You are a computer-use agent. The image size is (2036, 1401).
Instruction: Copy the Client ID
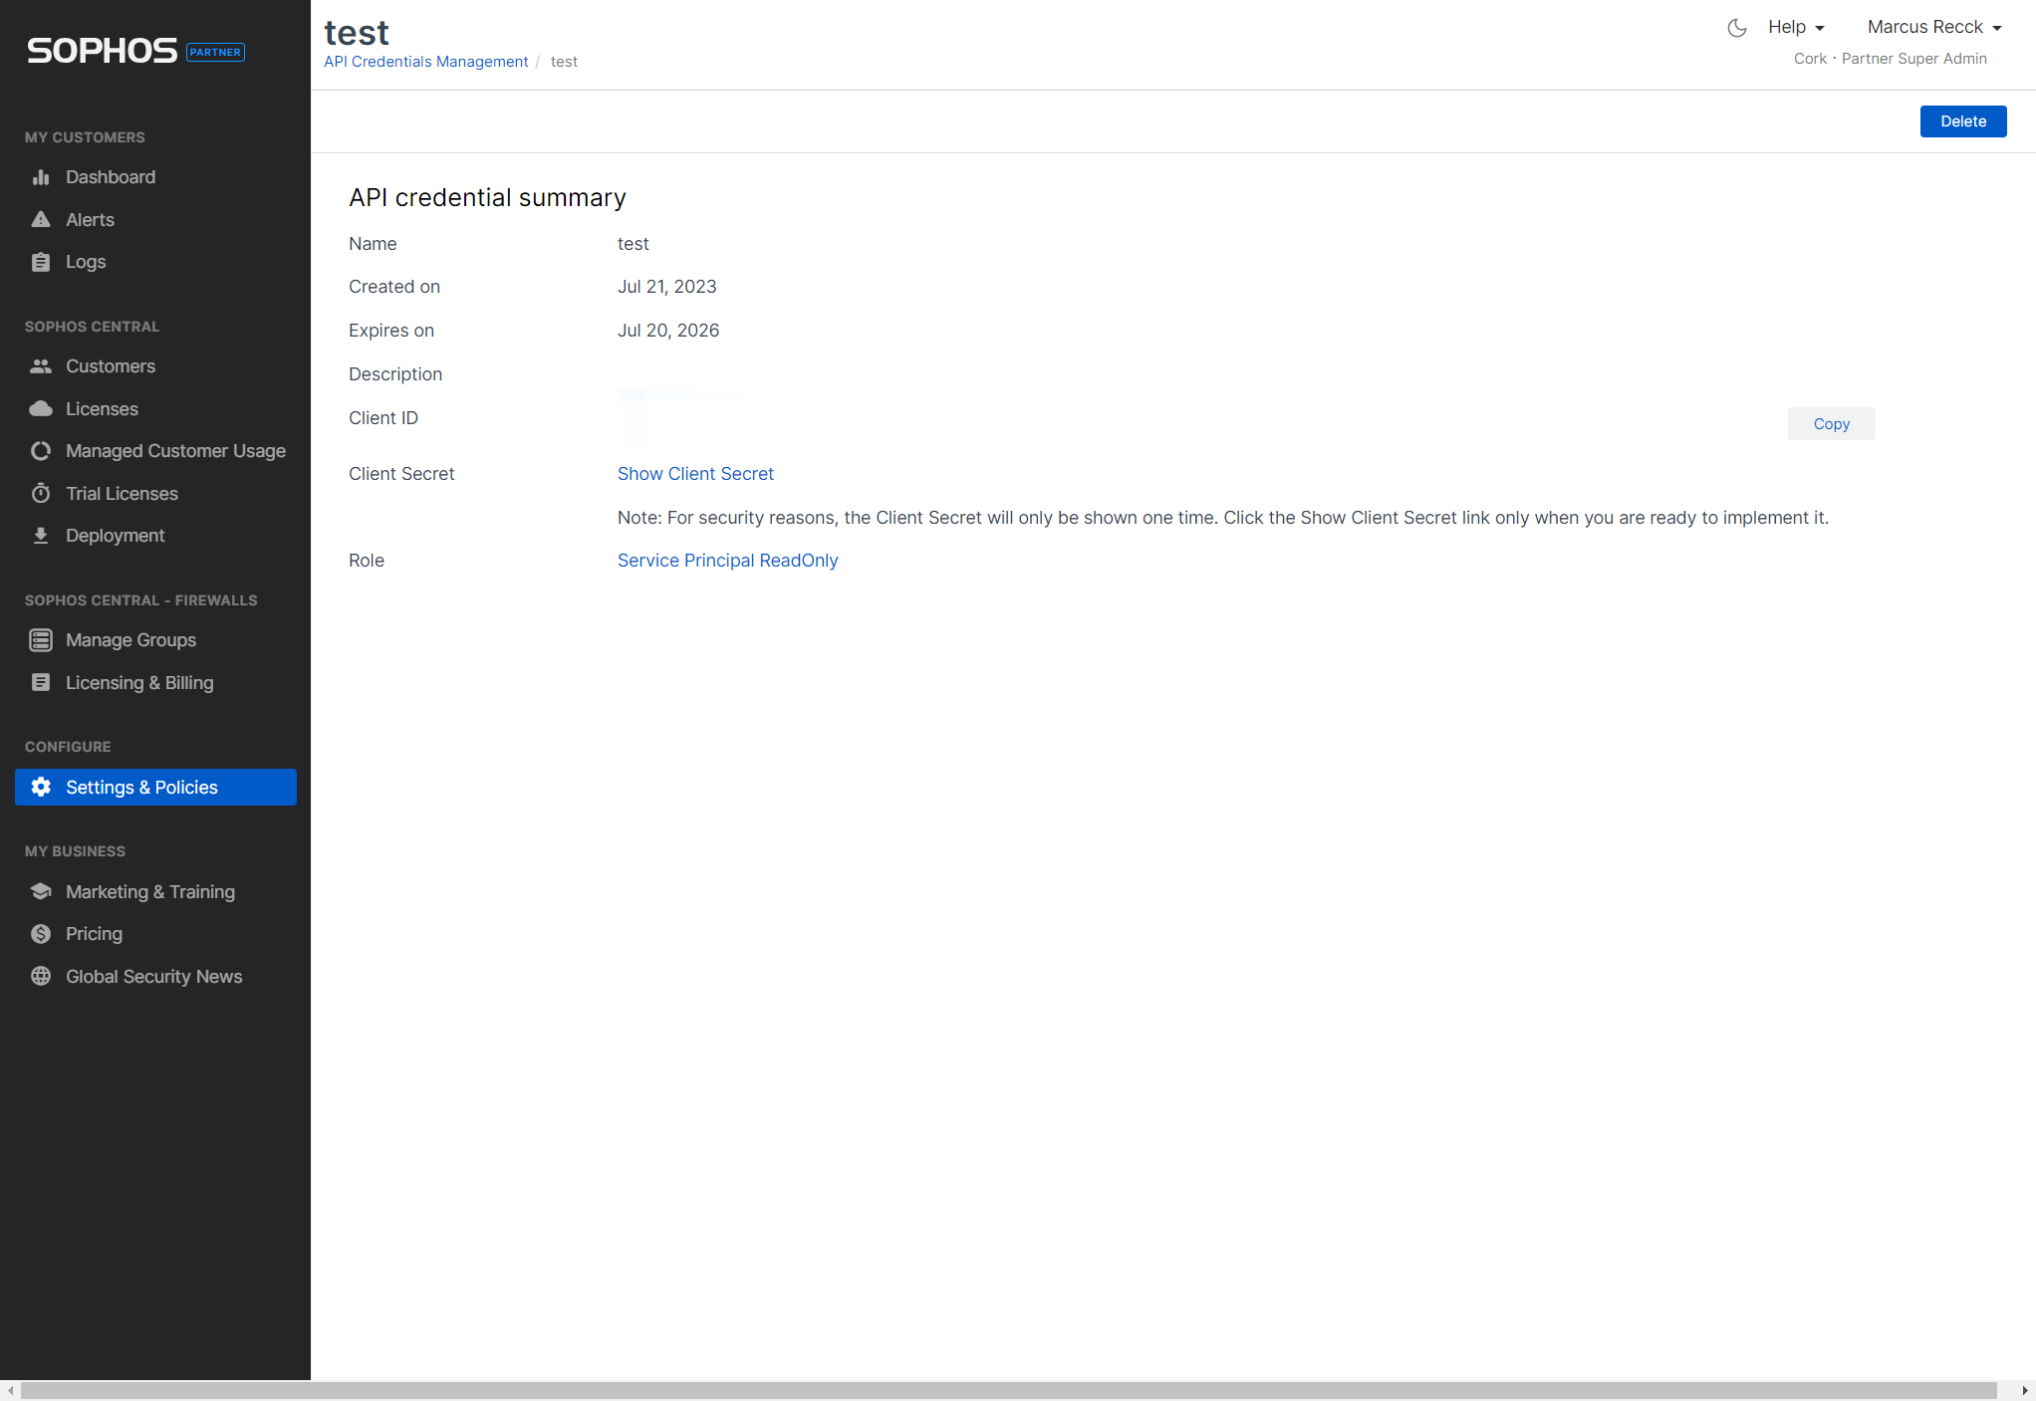(1832, 424)
